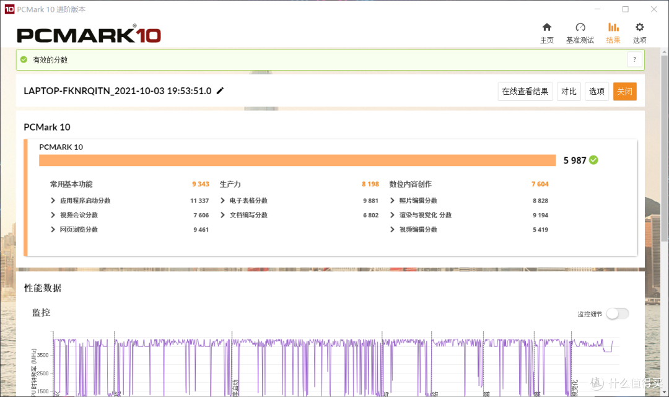Click the result name LAPTOP-FKNRQITN text
The height and width of the screenshot is (397, 669).
point(117,91)
